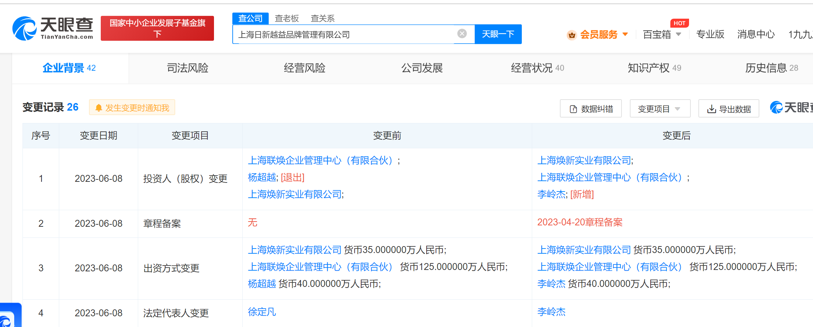Viewport: 813px width, 327px height.
Task: Open the 变更项目 filter dropdown
Action: point(660,109)
